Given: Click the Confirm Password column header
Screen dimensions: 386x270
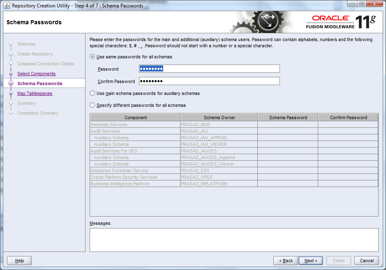Looking at the screenshot, I should 348,118.
